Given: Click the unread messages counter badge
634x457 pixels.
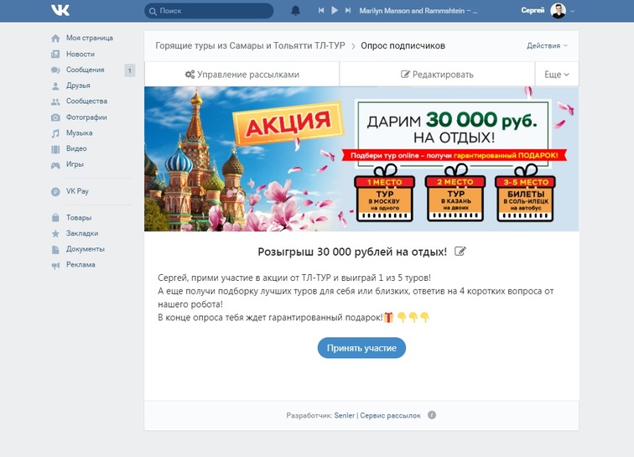Looking at the screenshot, I should click(x=129, y=70).
